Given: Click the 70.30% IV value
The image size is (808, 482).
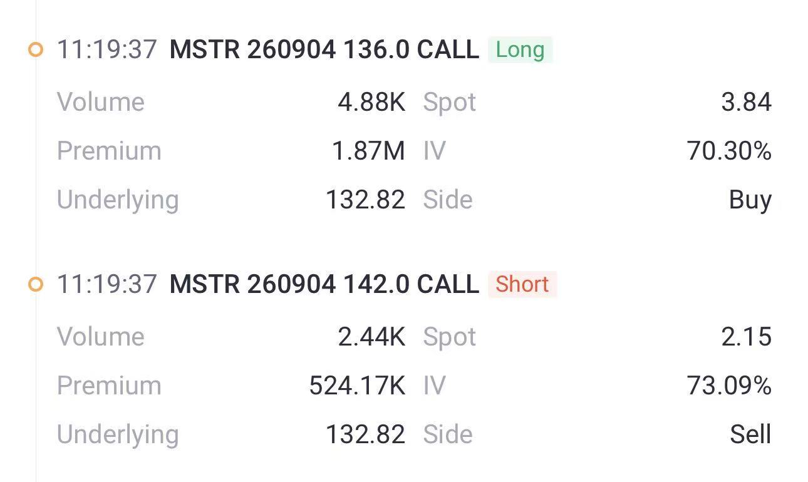Looking at the screenshot, I should pyautogui.click(x=729, y=151).
